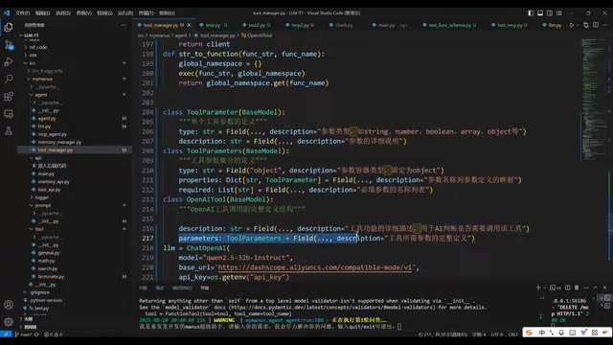Open errors and warnings status item

[x=53, y=334]
